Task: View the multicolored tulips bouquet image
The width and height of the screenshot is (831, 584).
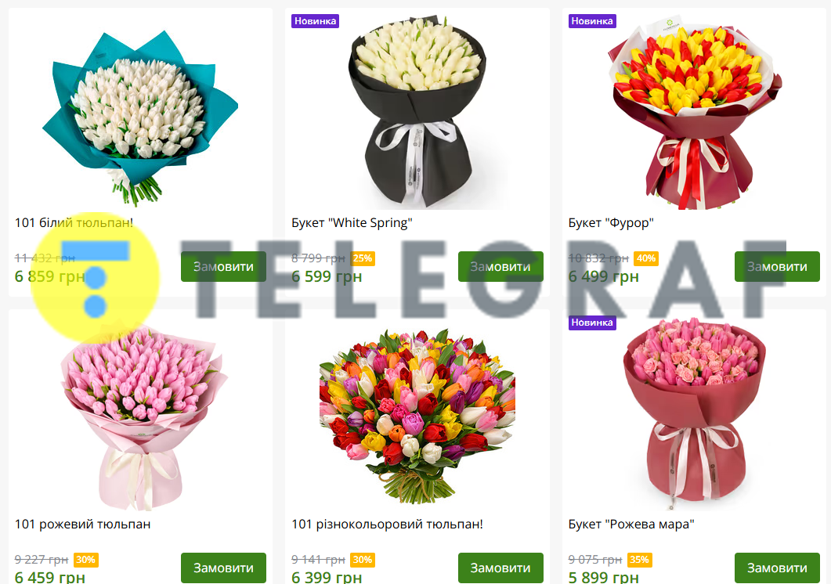Action: 417,416
